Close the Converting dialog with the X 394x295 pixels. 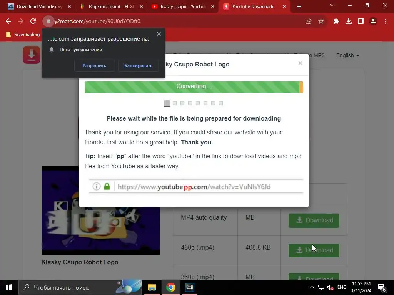pyautogui.click(x=300, y=63)
